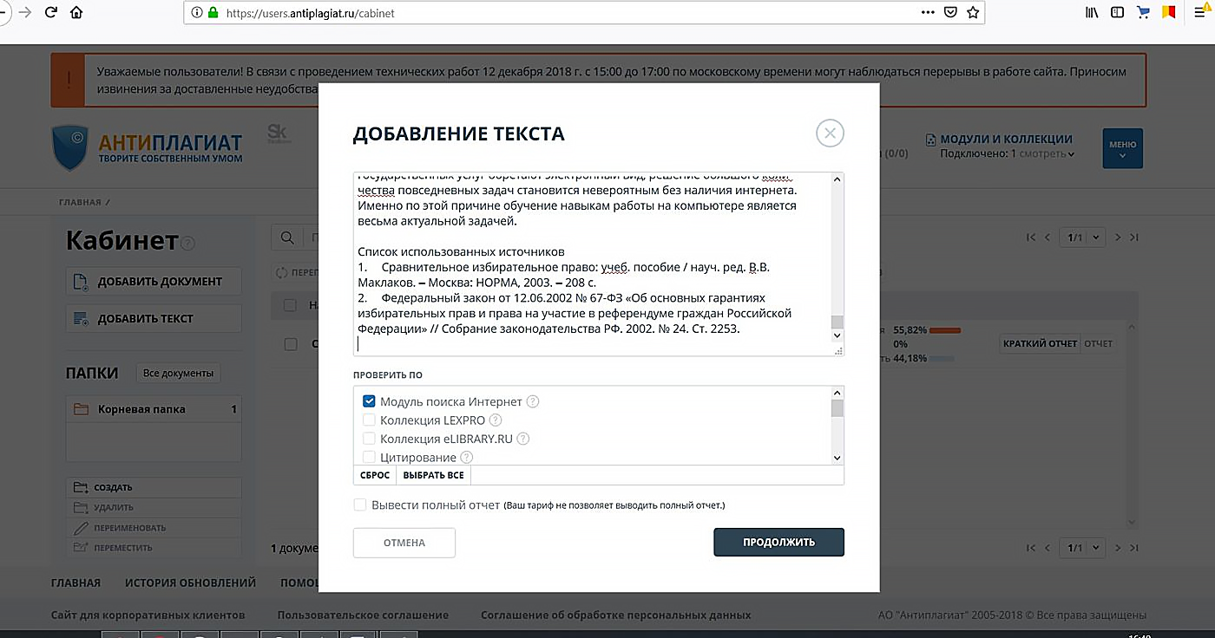Go to last page in top pager
The height and width of the screenshot is (638, 1215).
point(1133,238)
